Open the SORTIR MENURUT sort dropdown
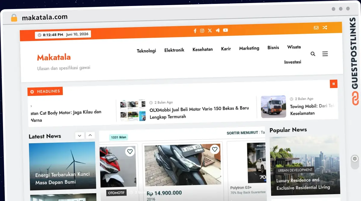This screenshot has width=361, height=201. (246, 132)
